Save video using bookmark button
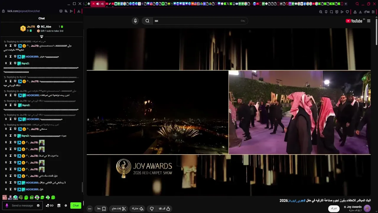 point(101,209)
